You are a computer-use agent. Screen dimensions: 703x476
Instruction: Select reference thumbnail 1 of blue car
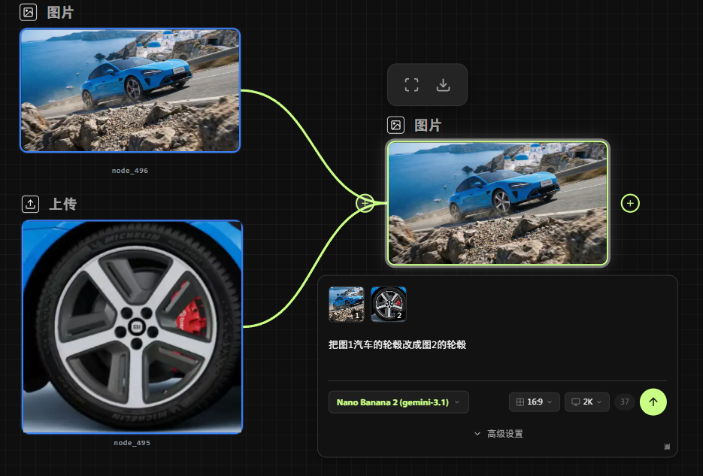click(346, 304)
